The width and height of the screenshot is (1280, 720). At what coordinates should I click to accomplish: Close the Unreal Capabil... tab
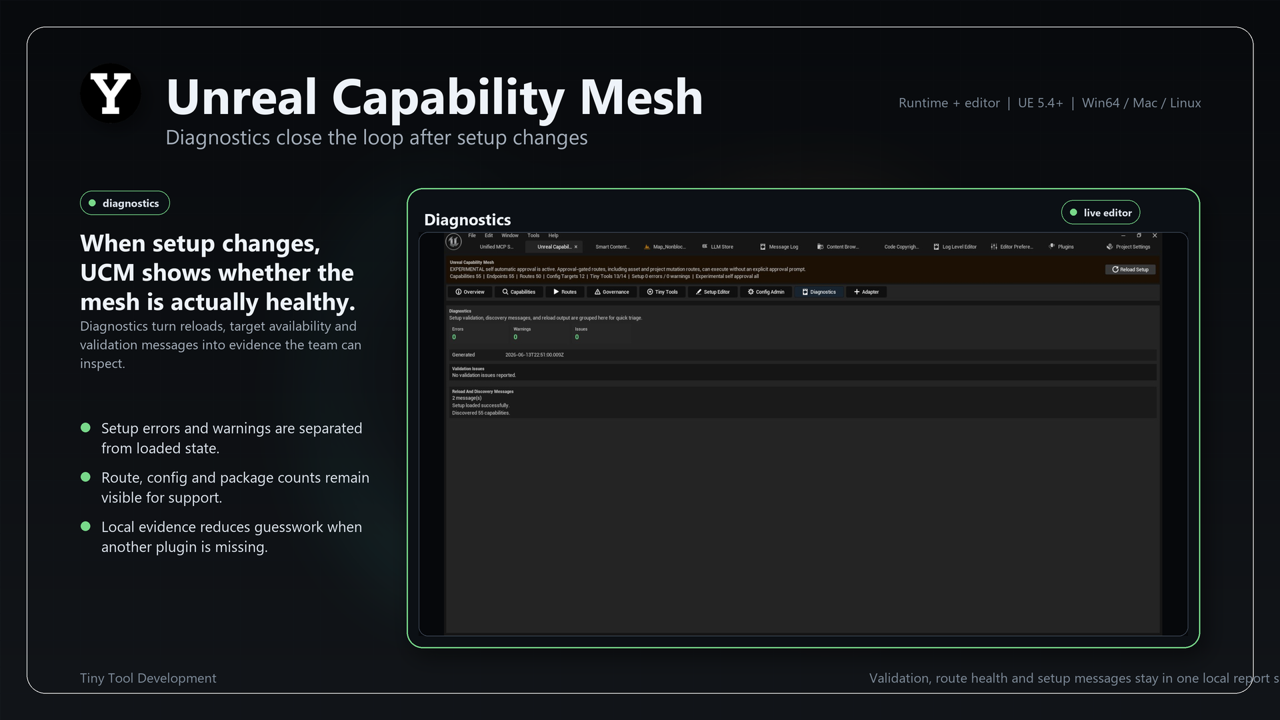click(x=576, y=247)
